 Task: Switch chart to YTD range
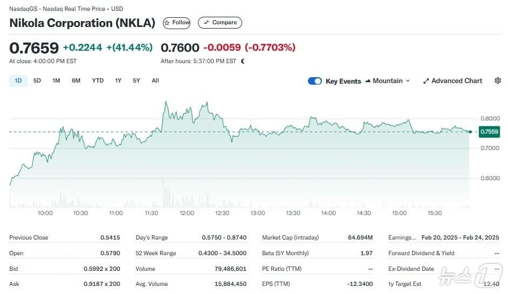[98, 81]
